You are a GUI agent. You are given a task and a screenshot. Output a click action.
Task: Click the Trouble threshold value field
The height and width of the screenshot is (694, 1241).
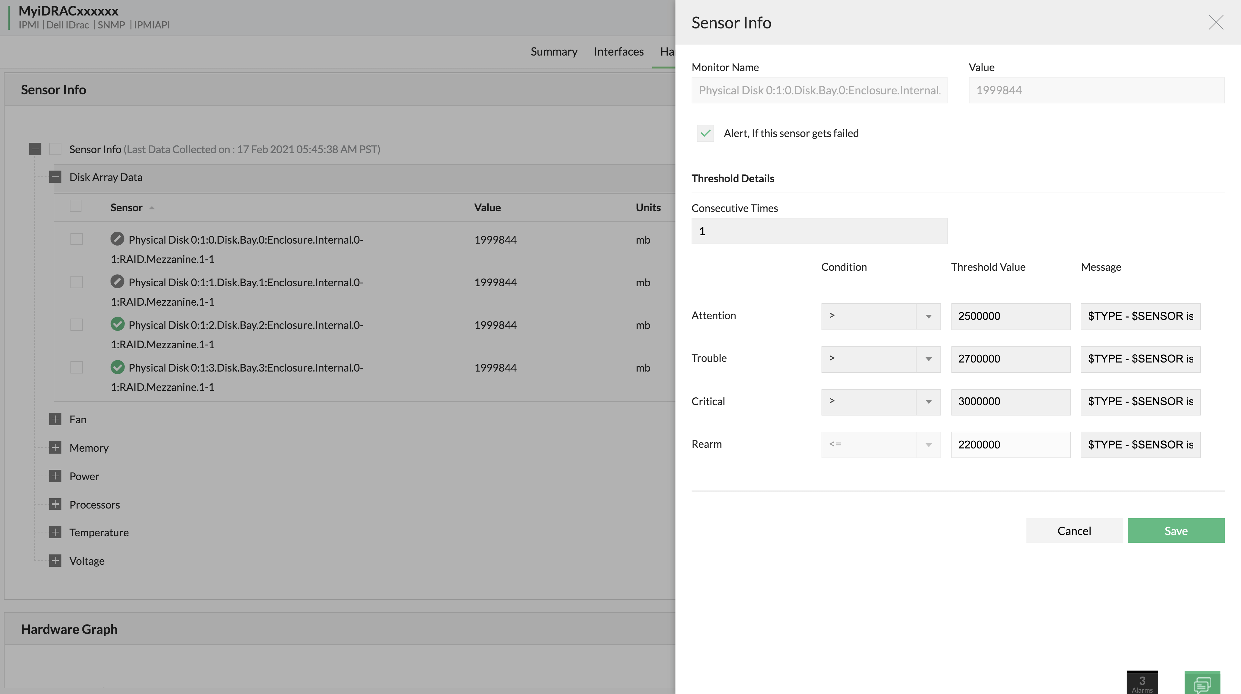(x=1010, y=359)
